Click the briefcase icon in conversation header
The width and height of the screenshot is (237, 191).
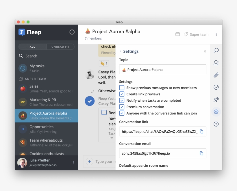[177, 34]
